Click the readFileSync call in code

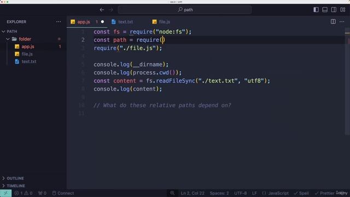176,80
